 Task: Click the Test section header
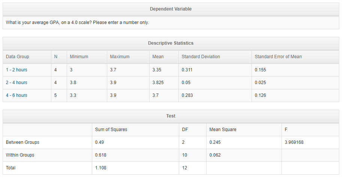(171, 116)
